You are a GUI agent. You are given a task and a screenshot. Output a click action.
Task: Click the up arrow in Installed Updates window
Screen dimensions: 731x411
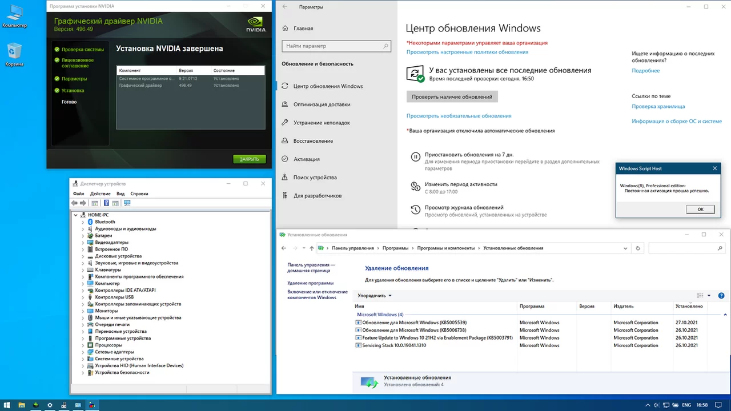point(311,248)
